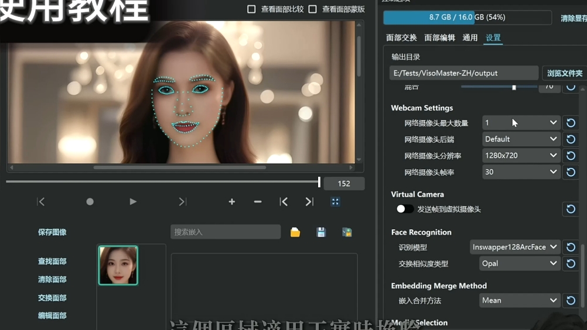Toggle 发送帧到虚拟摄像头 switch
The height and width of the screenshot is (330, 587).
(404, 209)
